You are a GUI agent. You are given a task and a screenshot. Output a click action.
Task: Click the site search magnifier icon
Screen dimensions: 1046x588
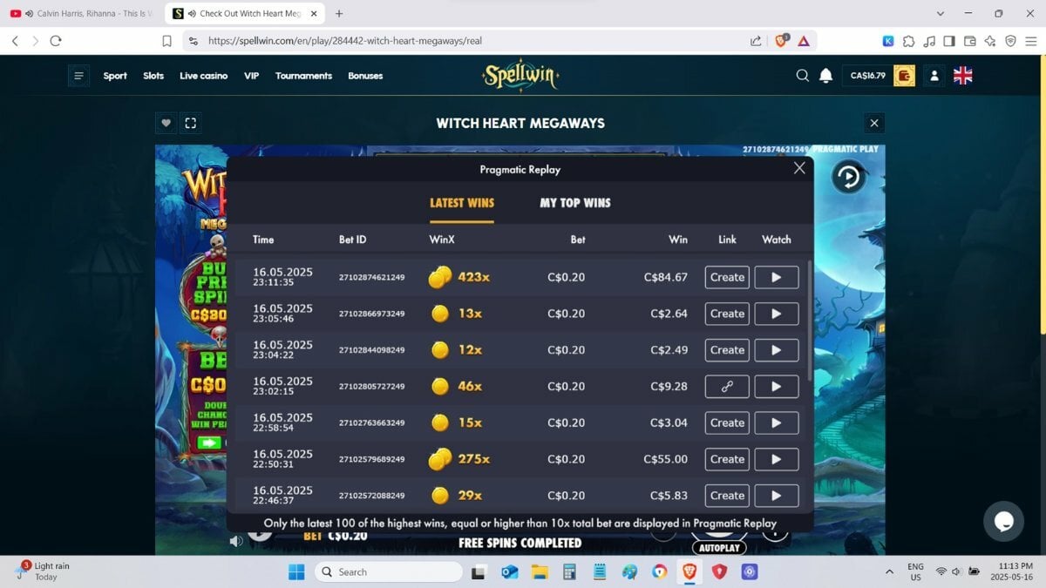tap(803, 76)
